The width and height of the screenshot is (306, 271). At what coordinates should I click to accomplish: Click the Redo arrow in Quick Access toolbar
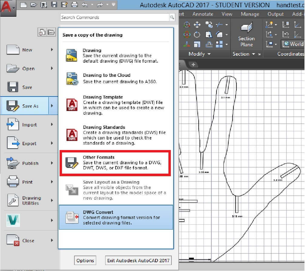(x=100, y=5)
